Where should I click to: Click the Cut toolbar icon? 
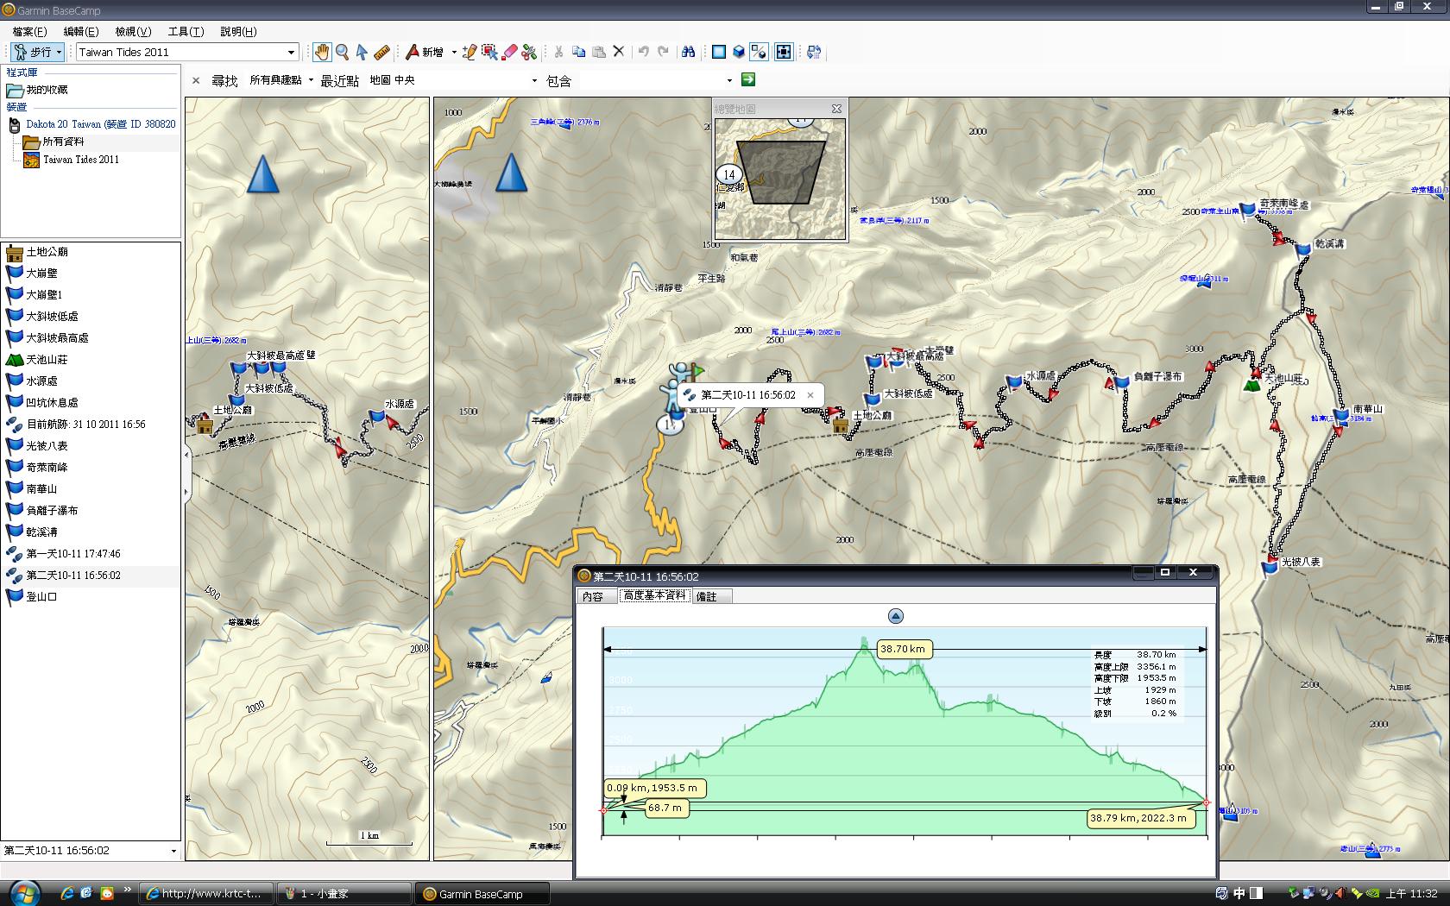pyautogui.click(x=558, y=52)
